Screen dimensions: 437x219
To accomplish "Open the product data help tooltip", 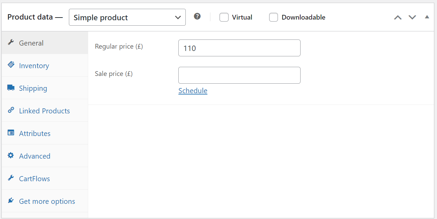I will tap(197, 16).
